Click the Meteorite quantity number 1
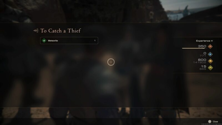The width and height of the screenshot is (222, 125). pyautogui.click(x=95, y=41)
